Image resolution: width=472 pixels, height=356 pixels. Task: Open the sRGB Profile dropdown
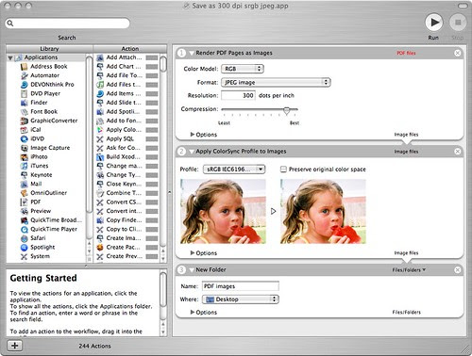234,170
